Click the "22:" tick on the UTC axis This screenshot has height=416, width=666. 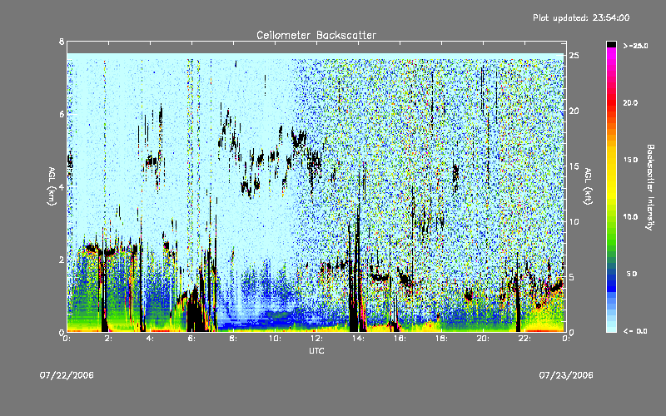[x=525, y=339]
